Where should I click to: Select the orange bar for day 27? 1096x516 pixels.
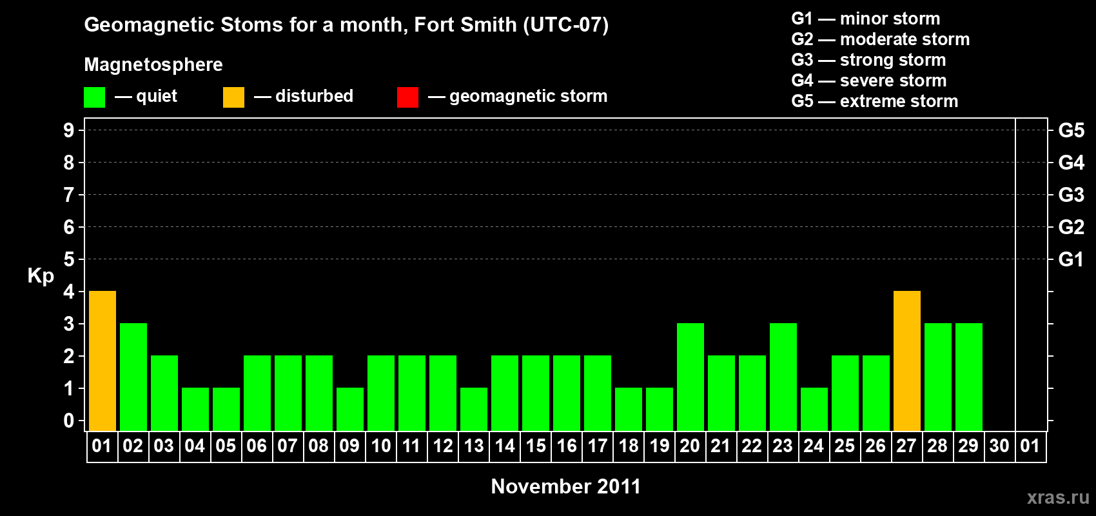[x=907, y=361]
